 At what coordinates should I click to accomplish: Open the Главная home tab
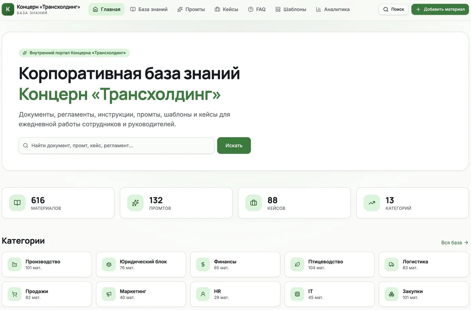[106, 9]
